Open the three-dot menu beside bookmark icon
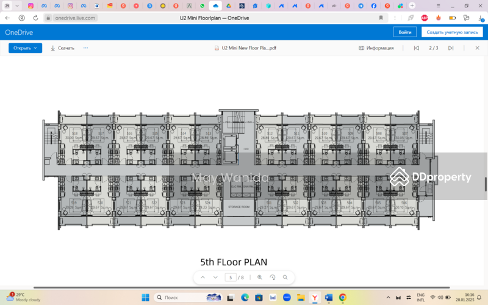488x305 pixels. pyautogui.click(x=395, y=18)
